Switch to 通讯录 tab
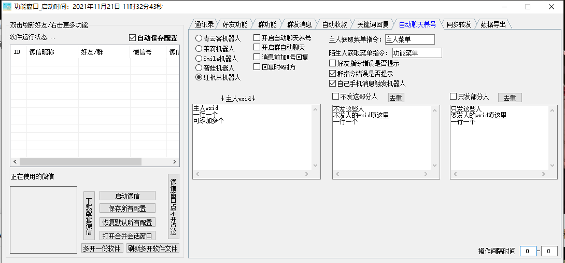The image size is (565, 263). click(x=204, y=24)
